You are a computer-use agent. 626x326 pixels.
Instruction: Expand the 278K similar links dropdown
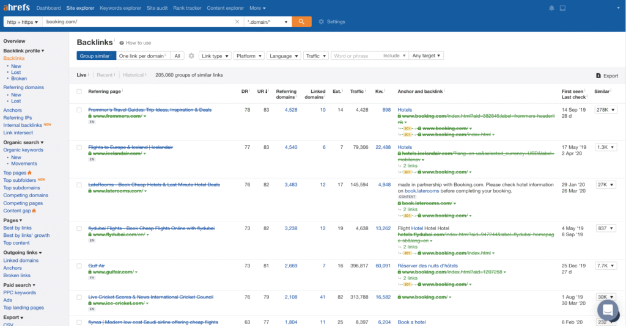click(x=605, y=110)
